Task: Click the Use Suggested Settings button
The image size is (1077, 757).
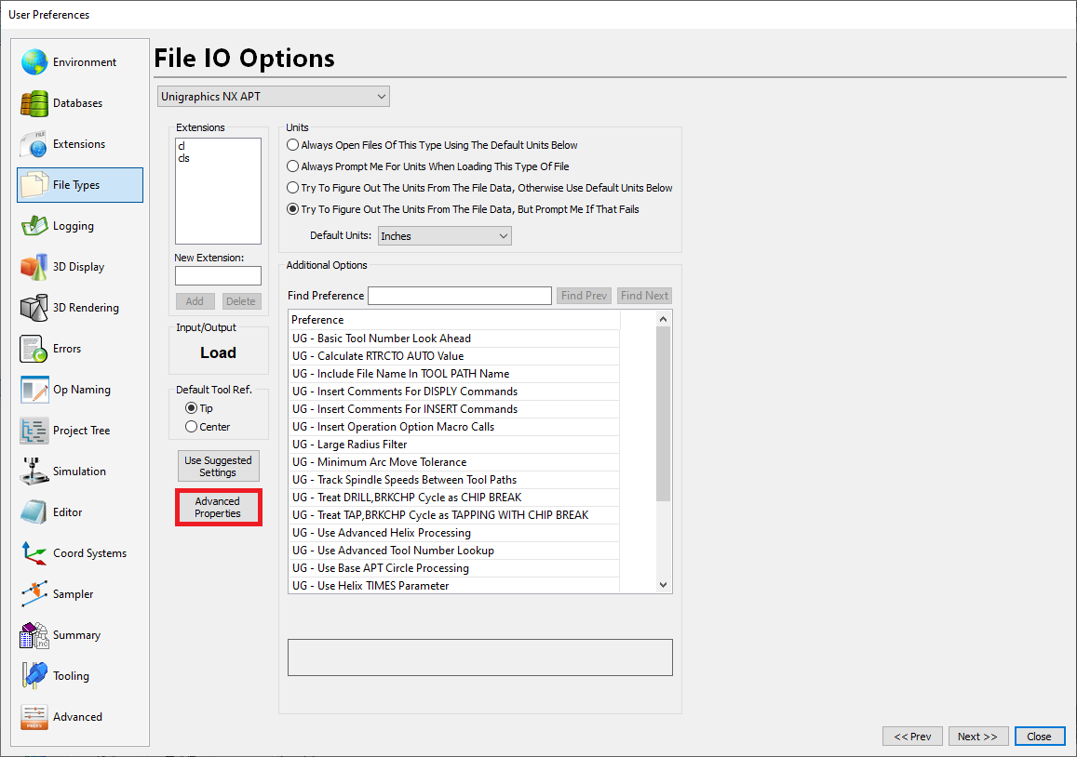Action: point(219,466)
